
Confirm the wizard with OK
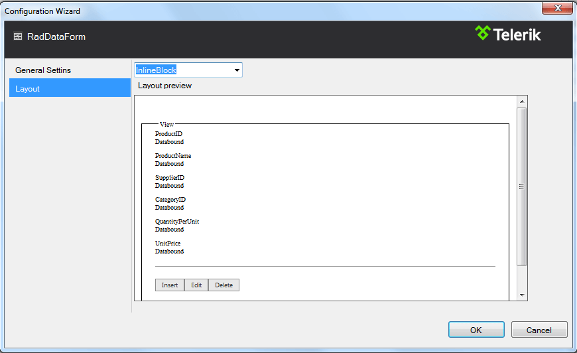click(x=476, y=329)
